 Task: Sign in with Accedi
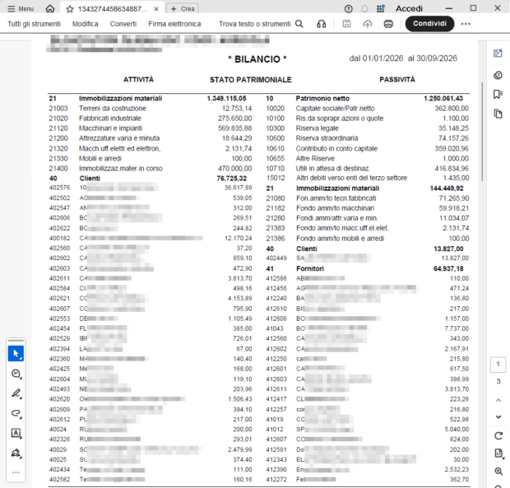pyautogui.click(x=409, y=9)
